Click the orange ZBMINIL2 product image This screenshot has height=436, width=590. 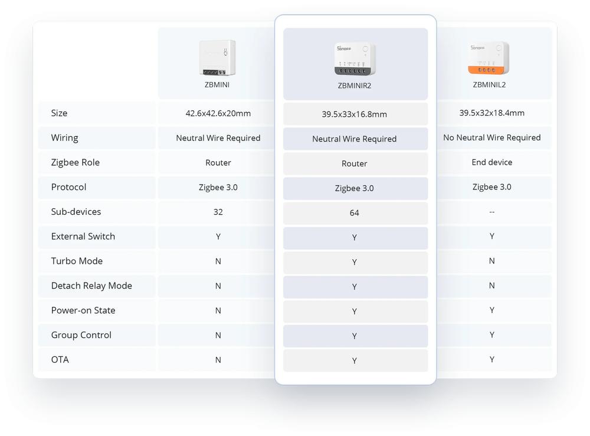tap(489, 57)
